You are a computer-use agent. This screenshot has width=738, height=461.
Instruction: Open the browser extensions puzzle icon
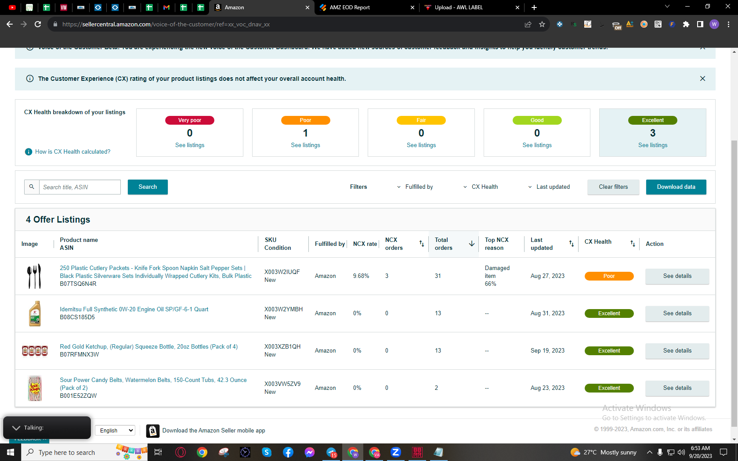click(686, 24)
